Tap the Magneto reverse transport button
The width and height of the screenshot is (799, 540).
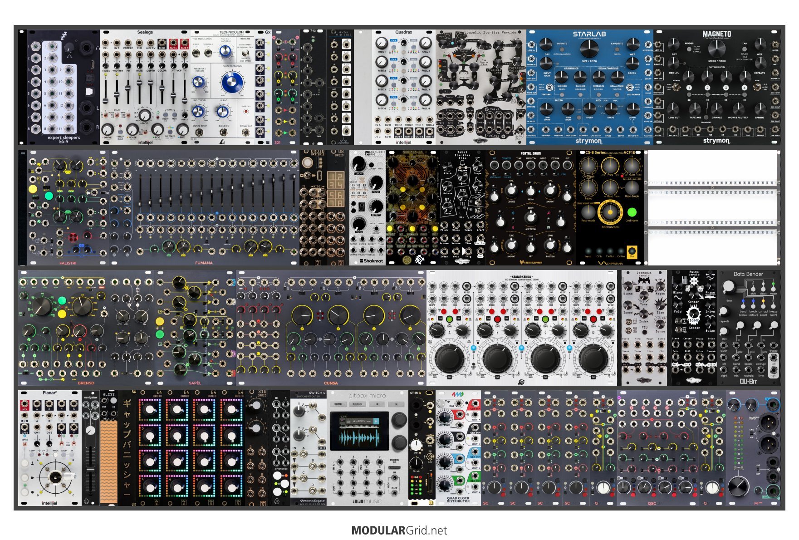pos(707,95)
